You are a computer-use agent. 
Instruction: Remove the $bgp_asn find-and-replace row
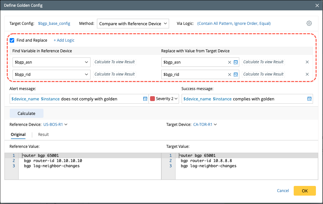point(307,62)
